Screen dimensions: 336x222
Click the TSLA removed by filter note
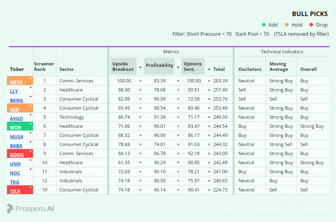(x=301, y=34)
